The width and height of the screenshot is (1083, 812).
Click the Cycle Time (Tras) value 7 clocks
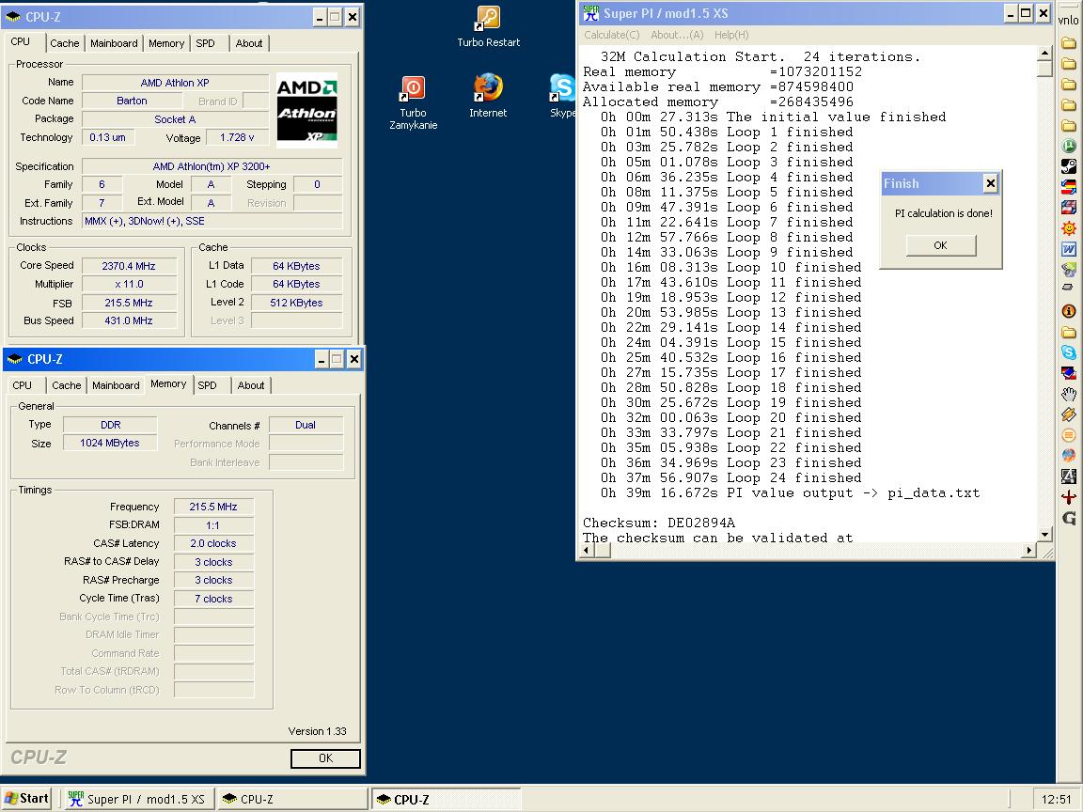tap(213, 599)
